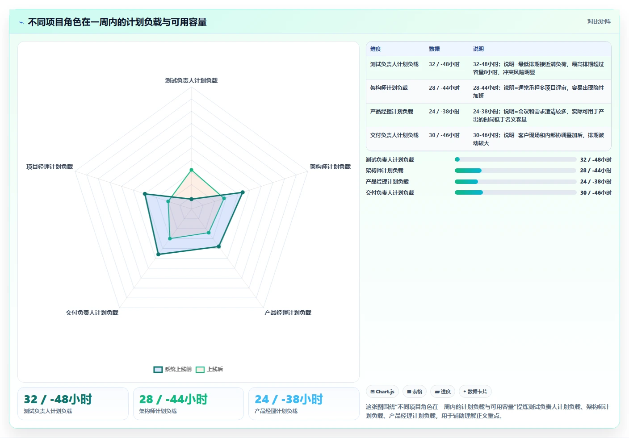Image resolution: width=629 pixels, height=438 pixels.
Task: Select the 架构师计划负载 table row label
Action: [x=389, y=88]
